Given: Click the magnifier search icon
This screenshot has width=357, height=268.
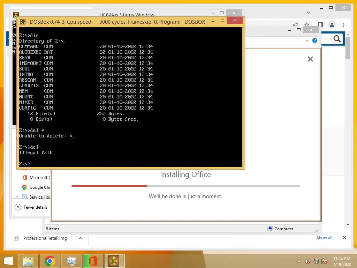Looking at the screenshot, I should pos(337,39).
